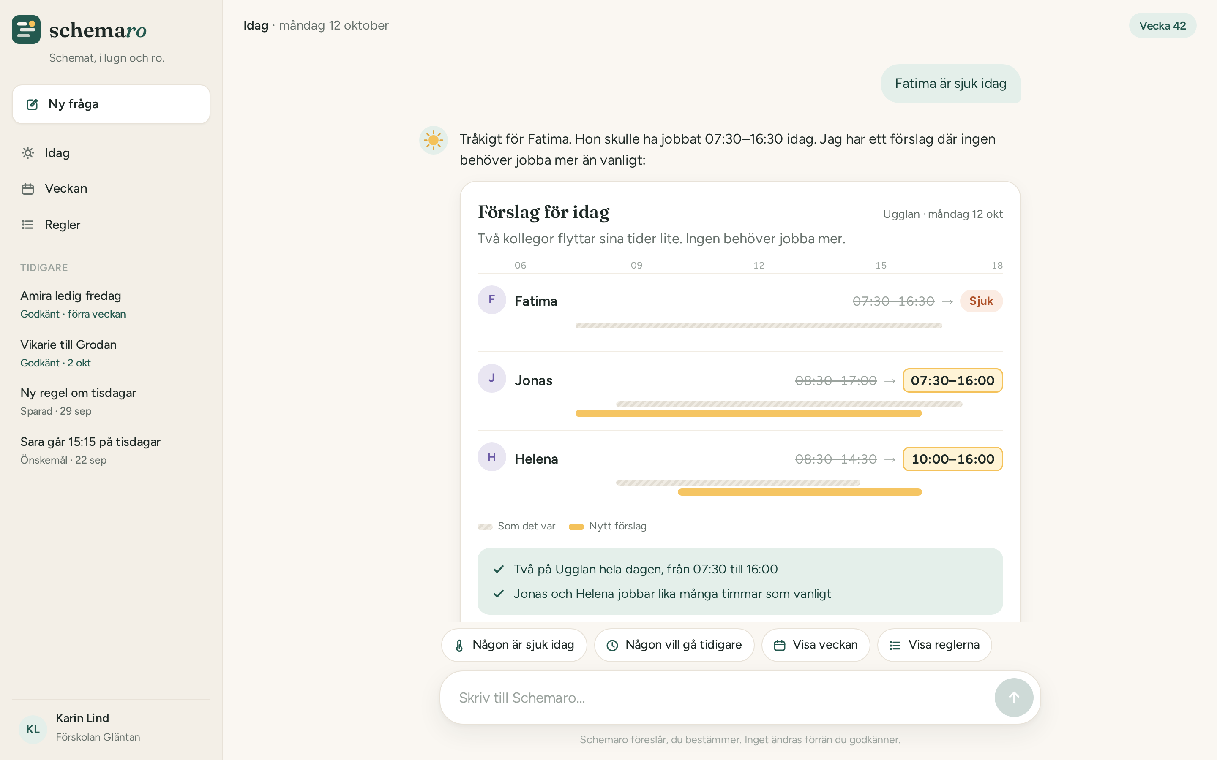This screenshot has height=760, width=1217.
Task: Click Jonas's new time 07:30–16:00 badge
Action: (x=952, y=380)
